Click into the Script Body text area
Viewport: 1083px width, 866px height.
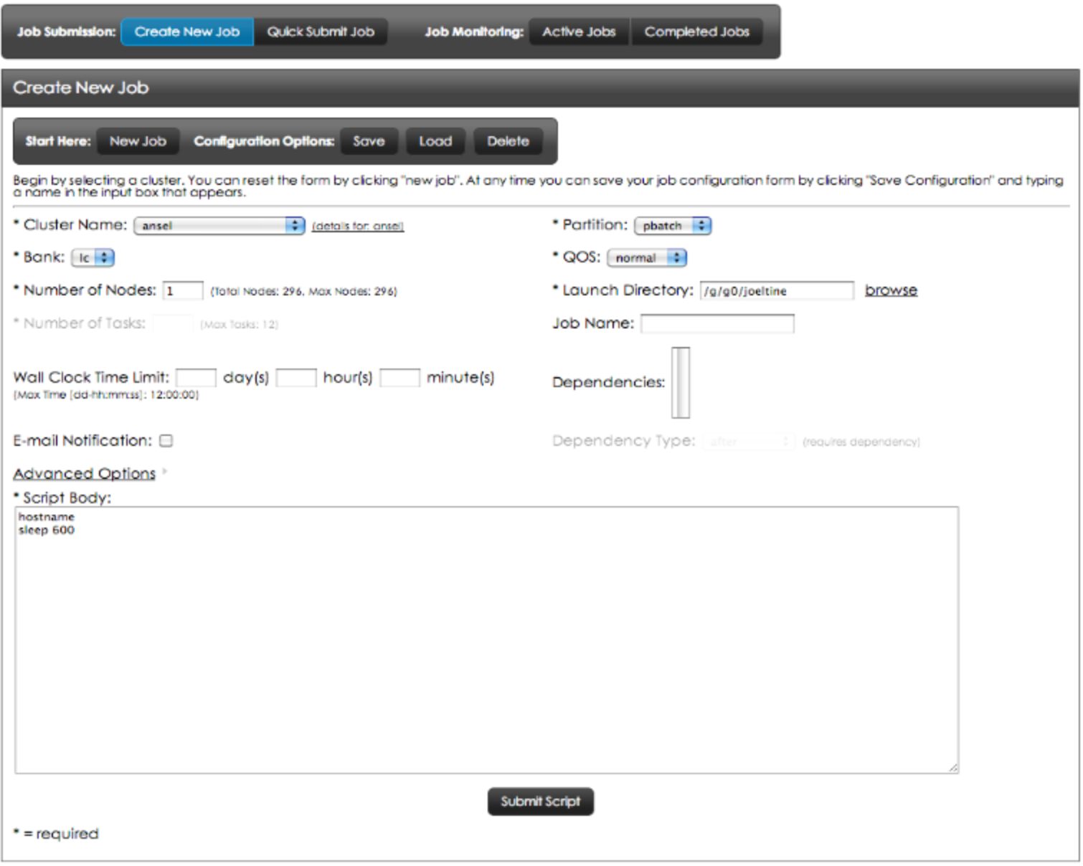[x=486, y=639]
